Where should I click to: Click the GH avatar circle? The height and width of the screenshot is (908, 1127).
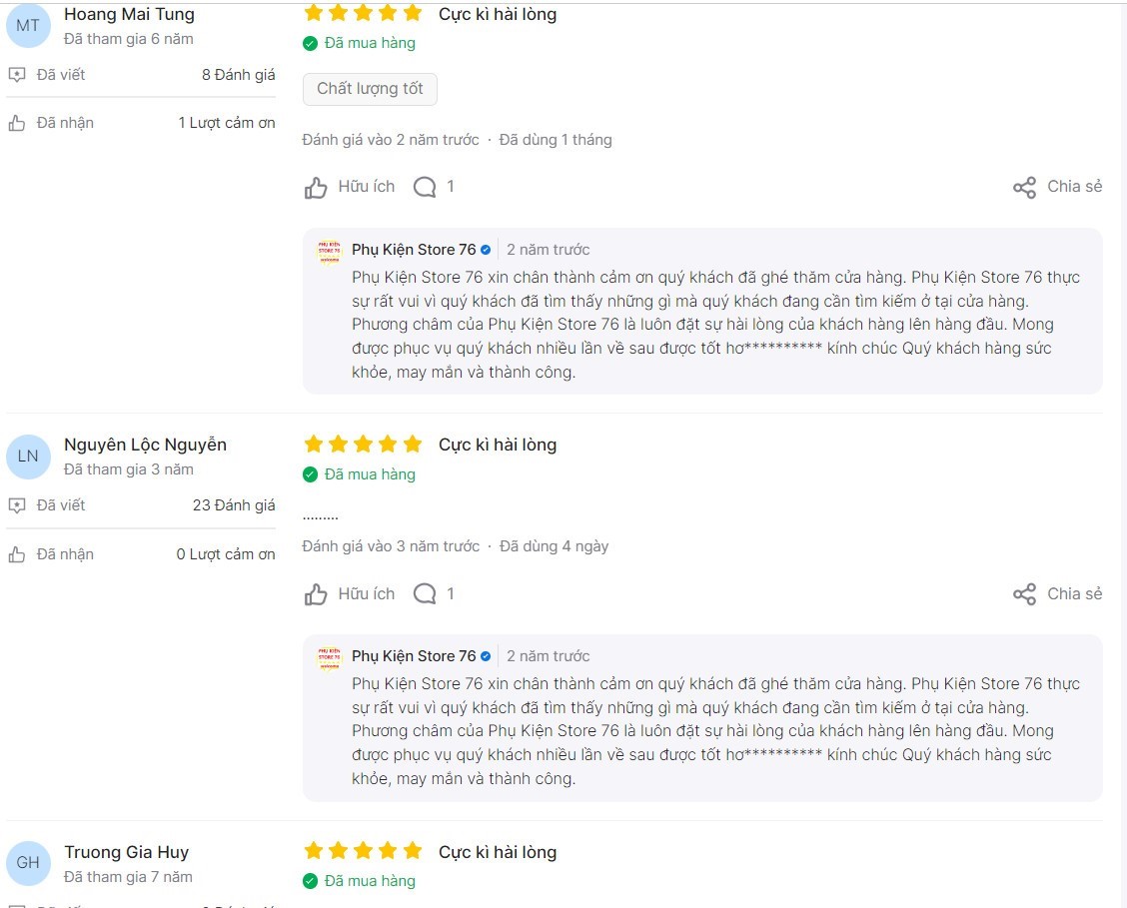[28, 863]
